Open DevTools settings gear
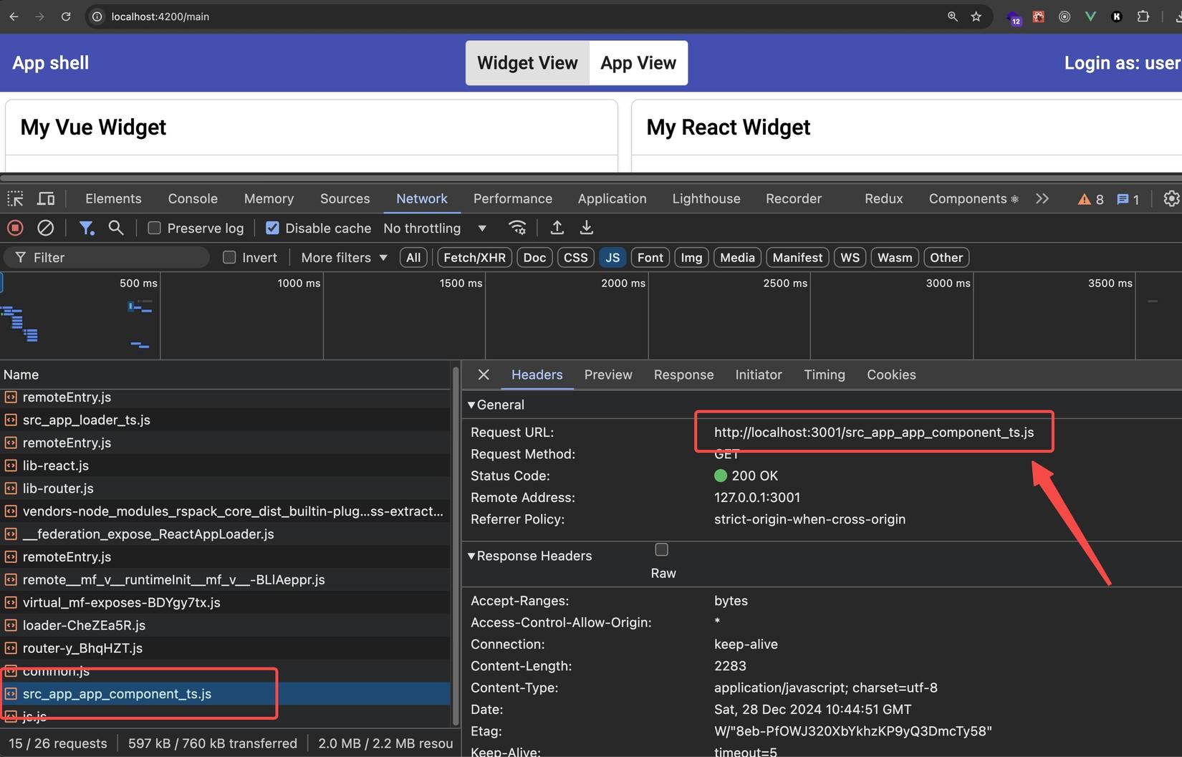Screen dimensions: 1182x757 [1171, 198]
